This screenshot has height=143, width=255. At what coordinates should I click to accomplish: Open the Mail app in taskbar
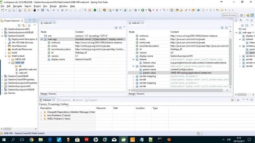pos(114,139)
